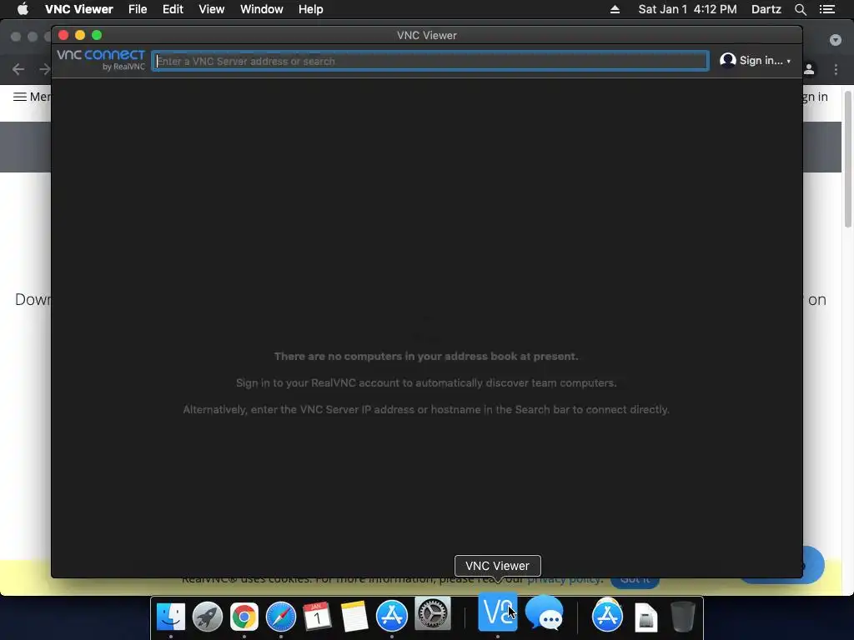Open the Trash in the Dock
The height and width of the screenshot is (640, 854).
682,617
